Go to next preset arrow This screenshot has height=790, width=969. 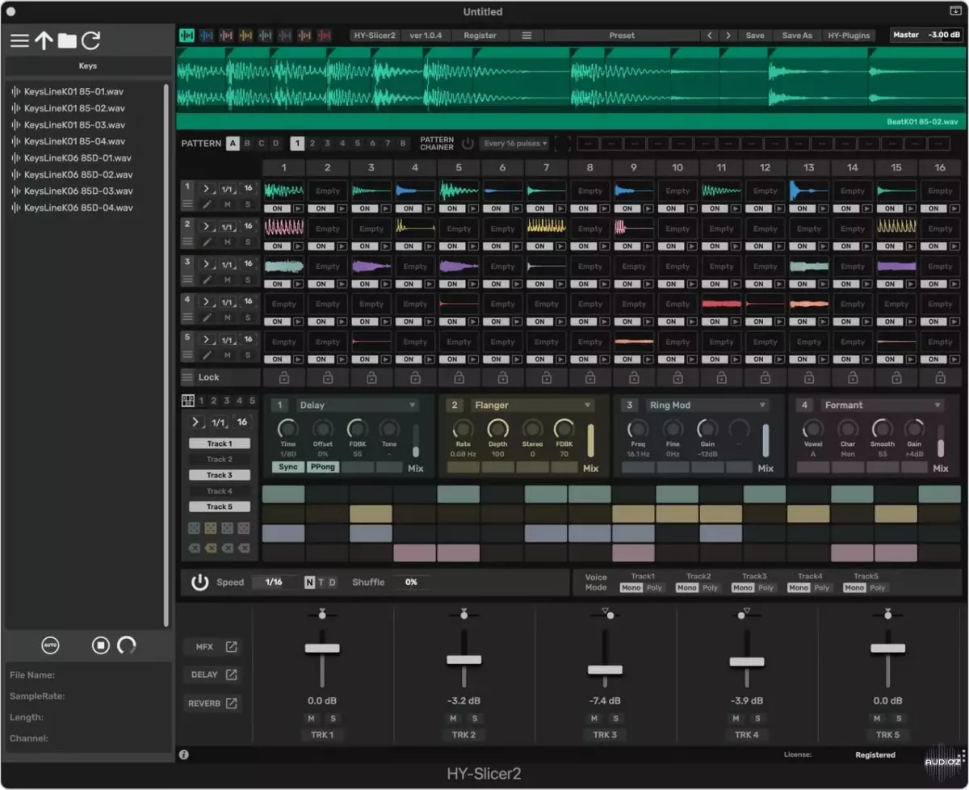[728, 36]
